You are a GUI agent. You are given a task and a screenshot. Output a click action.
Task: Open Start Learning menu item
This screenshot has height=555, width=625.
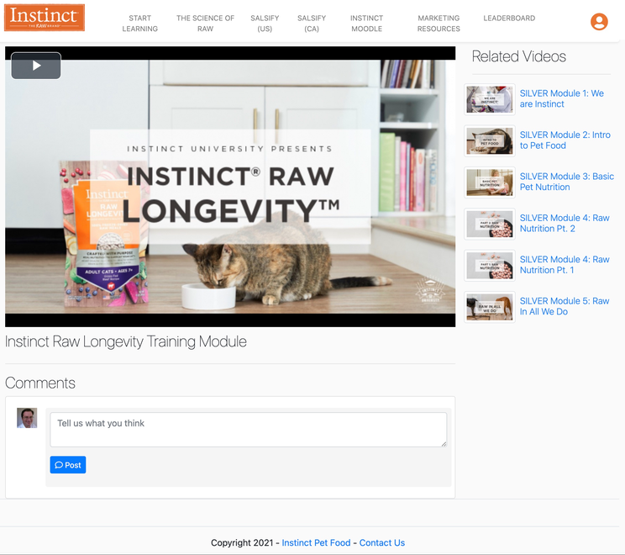coord(139,24)
